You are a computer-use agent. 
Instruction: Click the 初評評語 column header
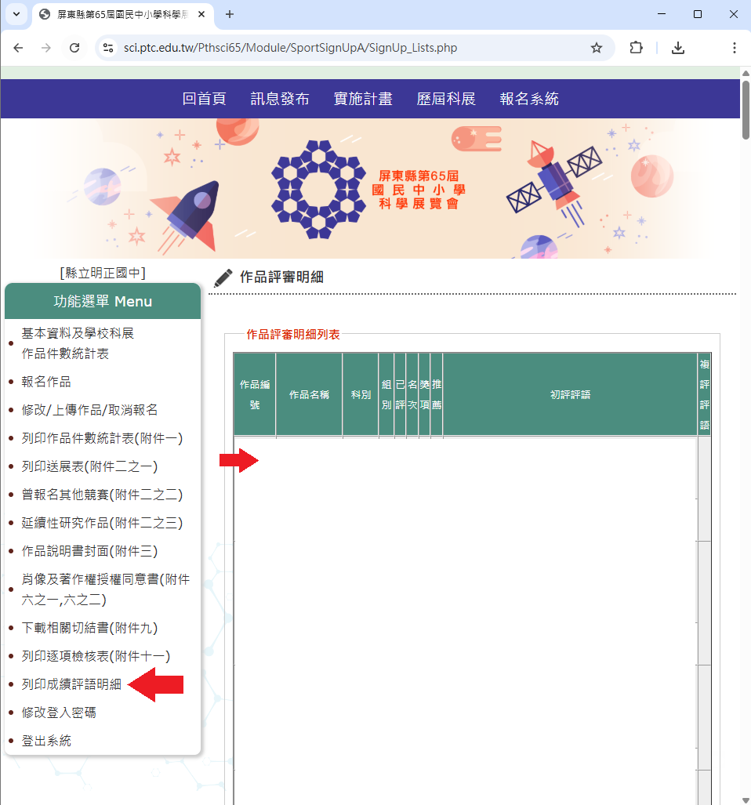click(x=570, y=394)
